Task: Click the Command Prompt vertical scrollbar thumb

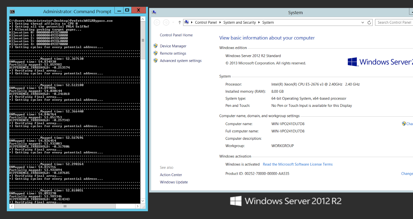Action: (x=143, y=40)
